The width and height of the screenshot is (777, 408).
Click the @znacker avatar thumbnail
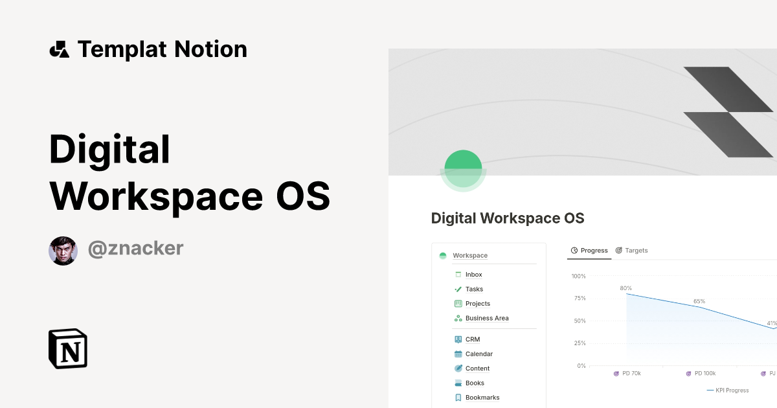pos(63,249)
